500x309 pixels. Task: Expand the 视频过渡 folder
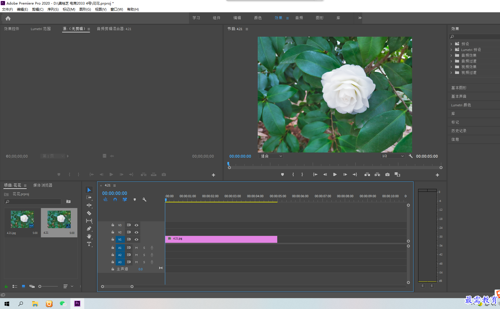tap(451, 73)
